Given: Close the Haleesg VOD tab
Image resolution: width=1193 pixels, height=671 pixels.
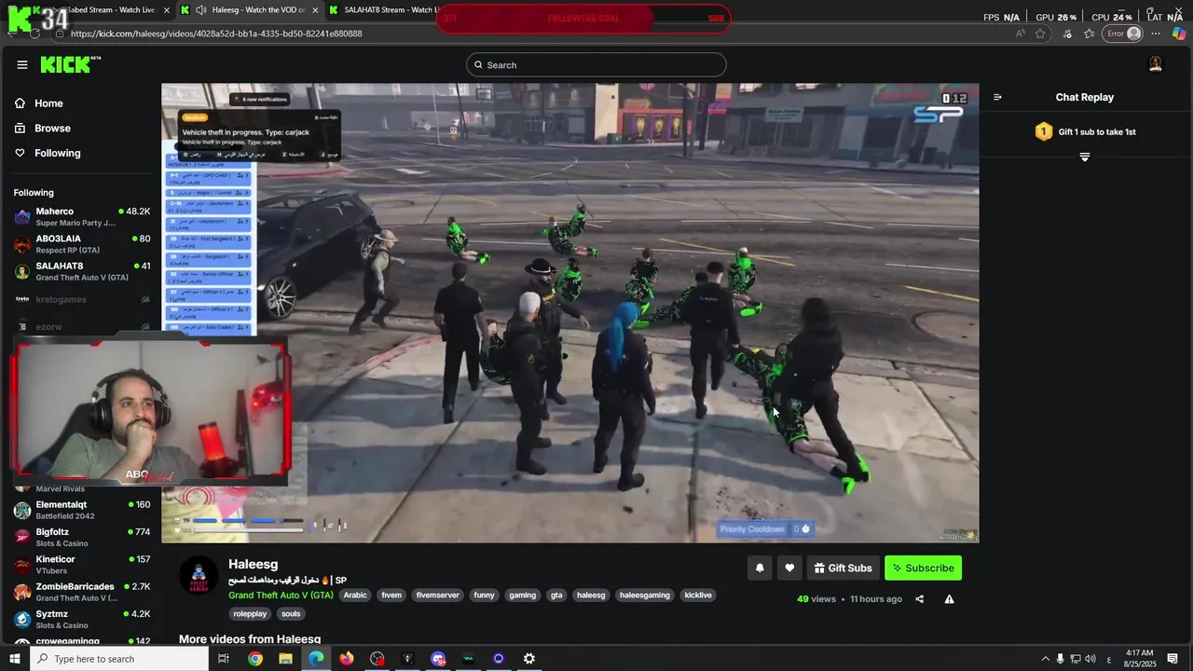Looking at the screenshot, I should 315,10.
